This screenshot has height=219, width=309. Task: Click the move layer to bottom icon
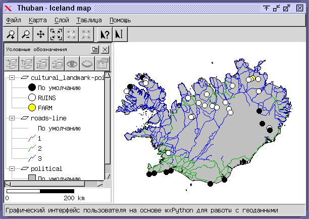pyautogui.click(x=57, y=64)
